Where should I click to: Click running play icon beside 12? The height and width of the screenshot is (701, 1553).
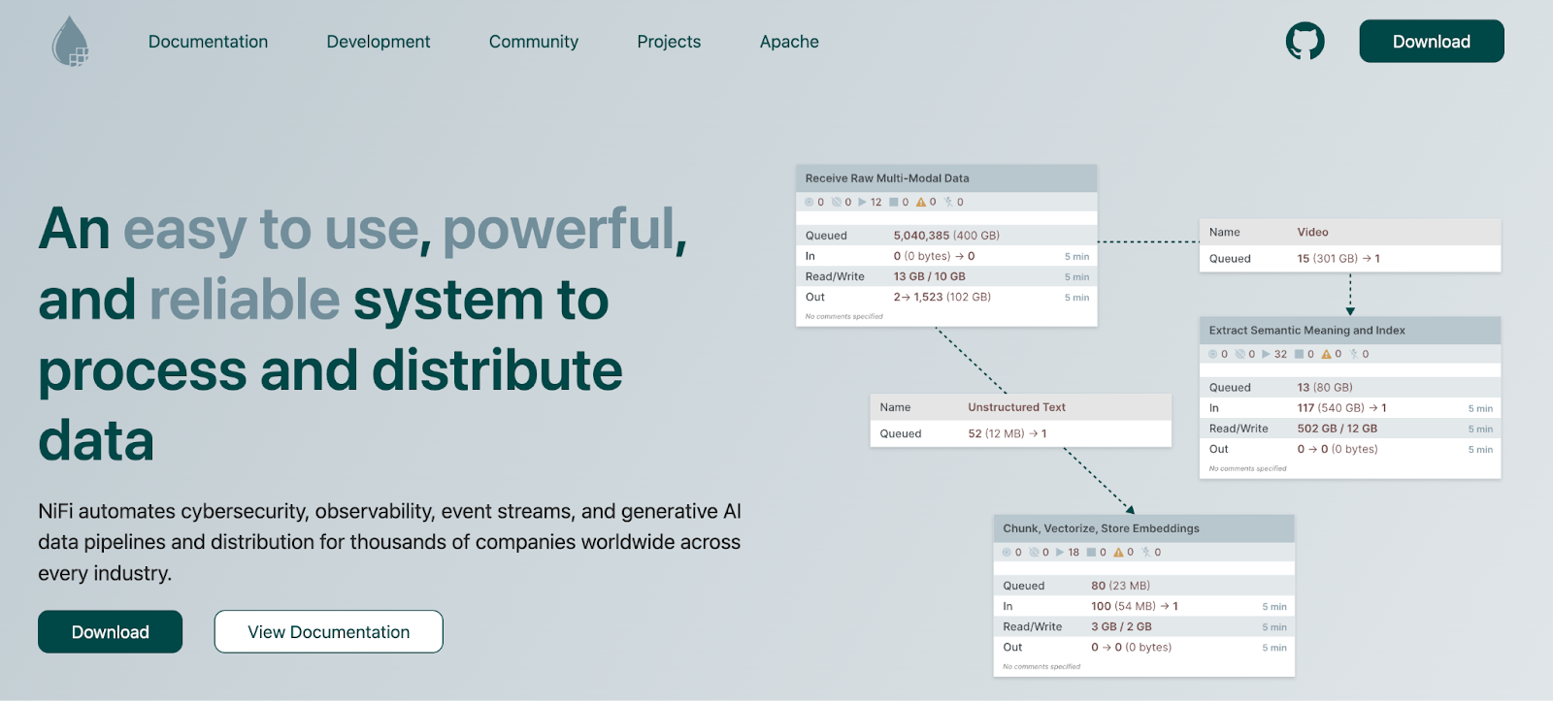[862, 203]
